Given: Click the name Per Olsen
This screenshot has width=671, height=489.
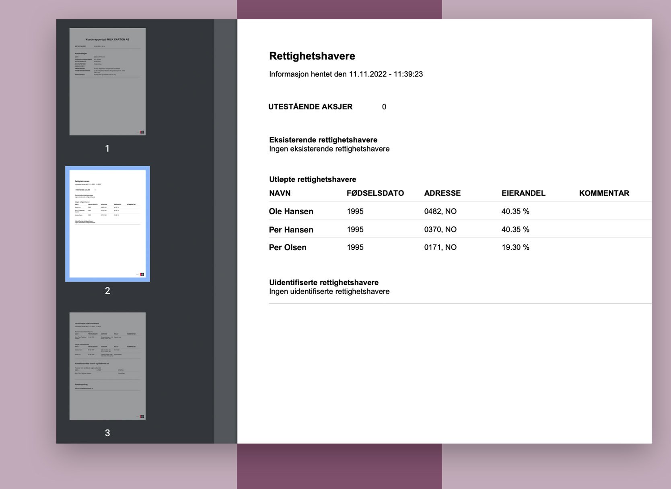Looking at the screenshot, I should point(288,247).
